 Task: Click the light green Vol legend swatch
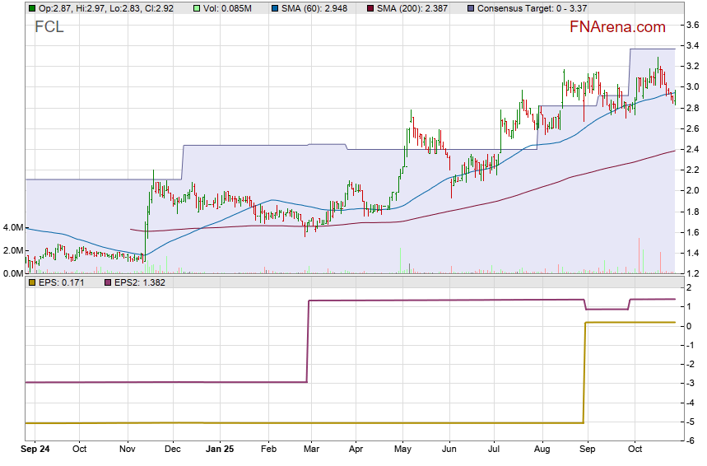click(x=197, y=7)
